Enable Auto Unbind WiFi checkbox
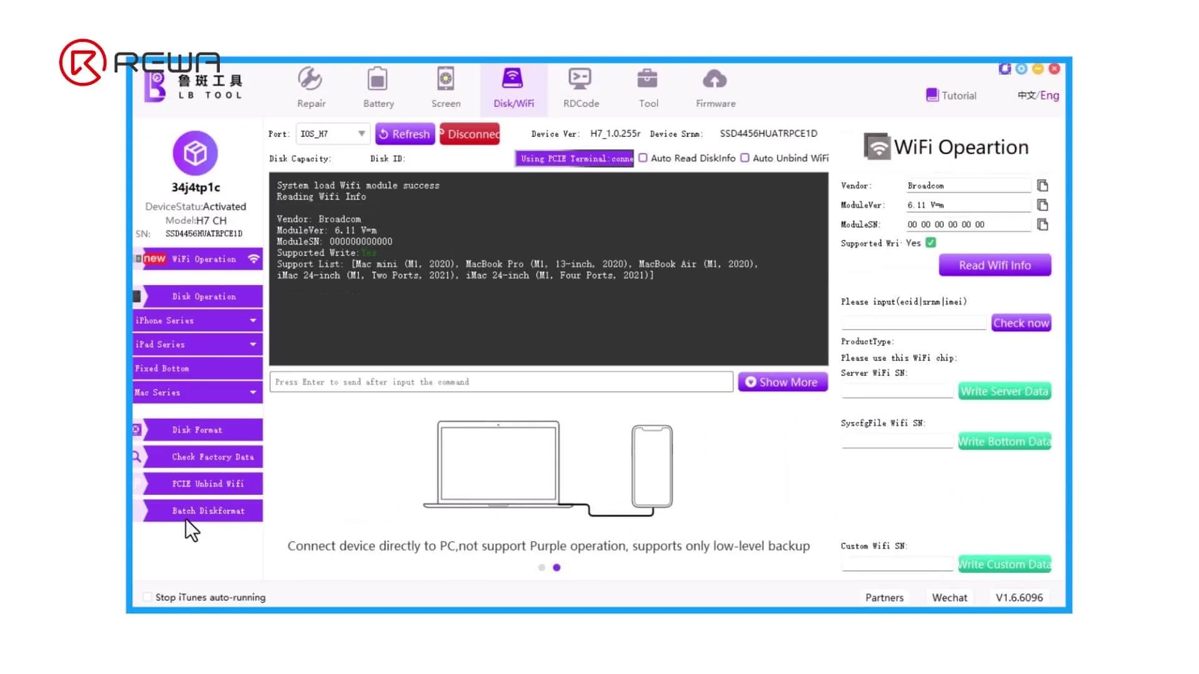Viewport: 1199px width, 674px height. [x=744, y=158]
